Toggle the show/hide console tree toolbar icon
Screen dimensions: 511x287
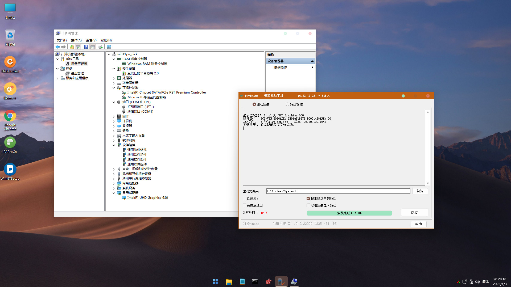tap(78, 47)
